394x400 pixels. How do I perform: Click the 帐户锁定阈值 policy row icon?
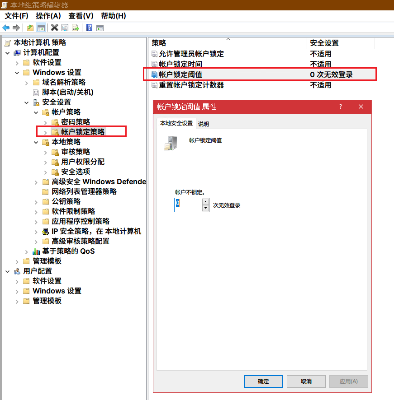click(x=154, y=74)
